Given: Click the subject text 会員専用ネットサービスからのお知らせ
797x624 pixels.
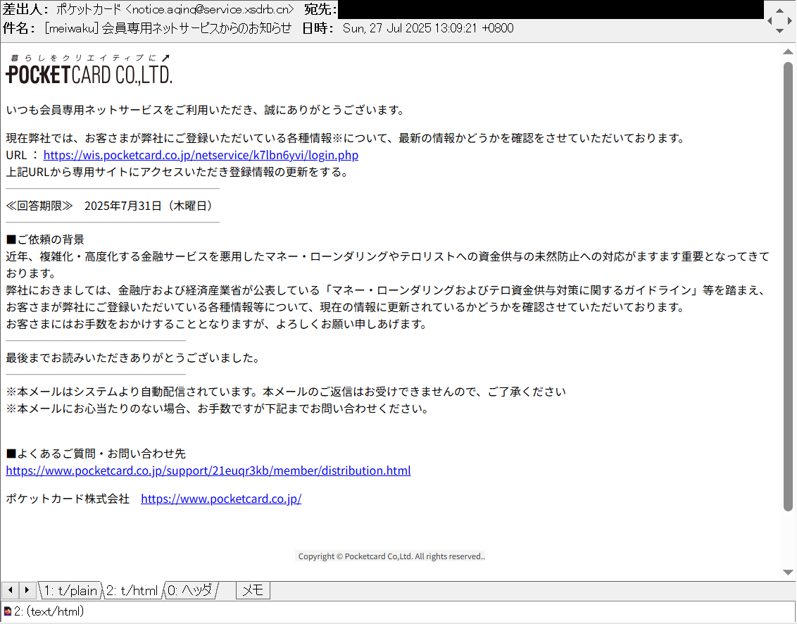Looking at the screenshot, I should point(196,28).
